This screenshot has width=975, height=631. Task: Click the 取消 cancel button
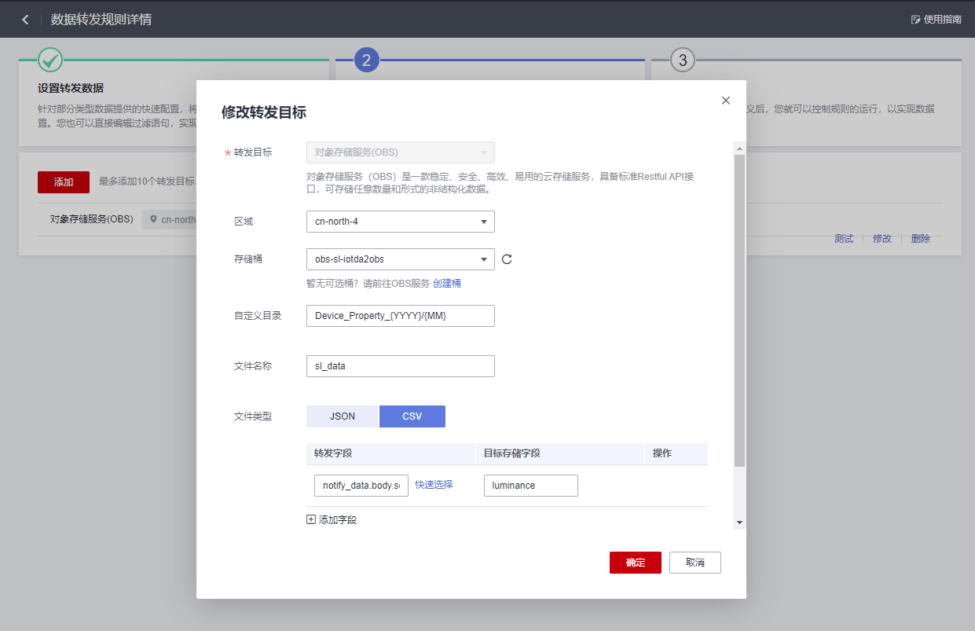695,562
